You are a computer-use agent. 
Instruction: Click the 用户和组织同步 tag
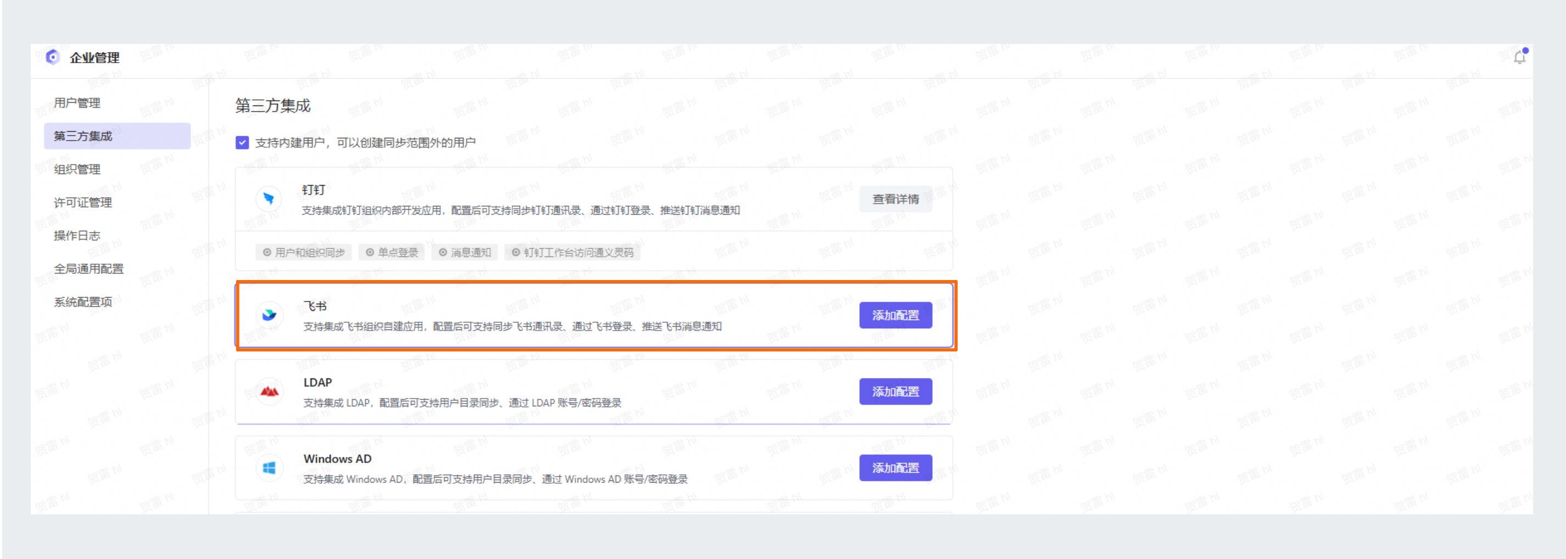click(303, 253)
